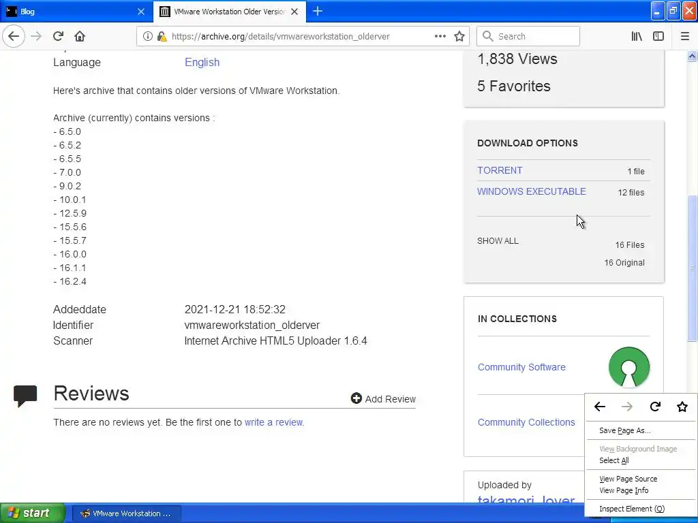698x523 pixels.
Task: Click the disabled View Background Image entry
Action: [638, 449]
